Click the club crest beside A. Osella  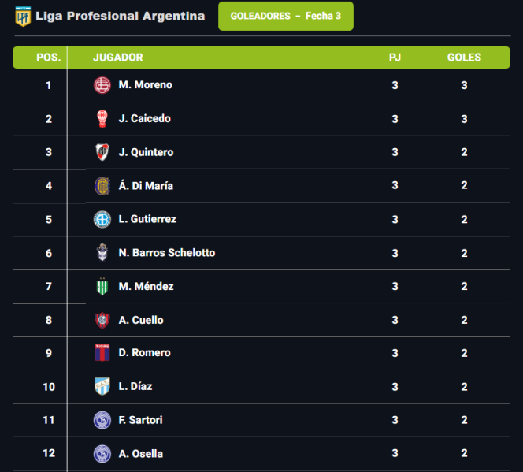pyautogui.click(x=102, y=454)
